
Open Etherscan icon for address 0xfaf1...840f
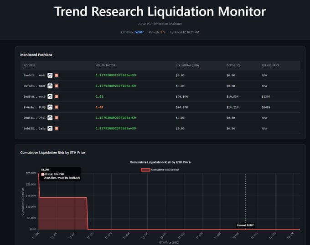pyautogui.click(x=50, y=86)
